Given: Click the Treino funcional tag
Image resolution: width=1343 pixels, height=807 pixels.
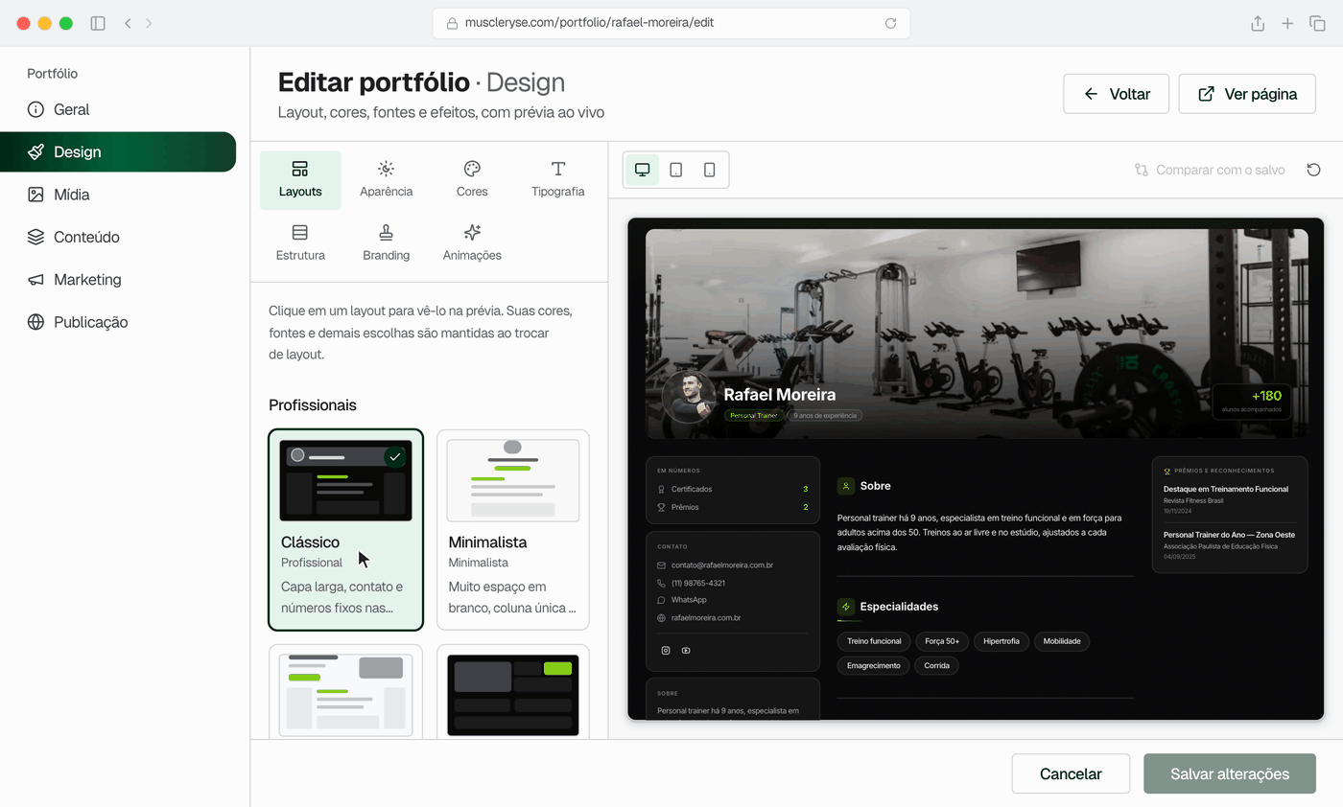Looking at the screenshot, I should (874, 641).
